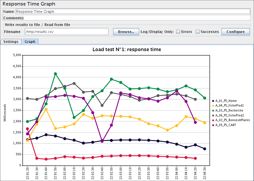The width and height of the screenshot is (254, 181).
Task: Click the chart title 'Load test N°1: response time'
Action: coord(127,49)
